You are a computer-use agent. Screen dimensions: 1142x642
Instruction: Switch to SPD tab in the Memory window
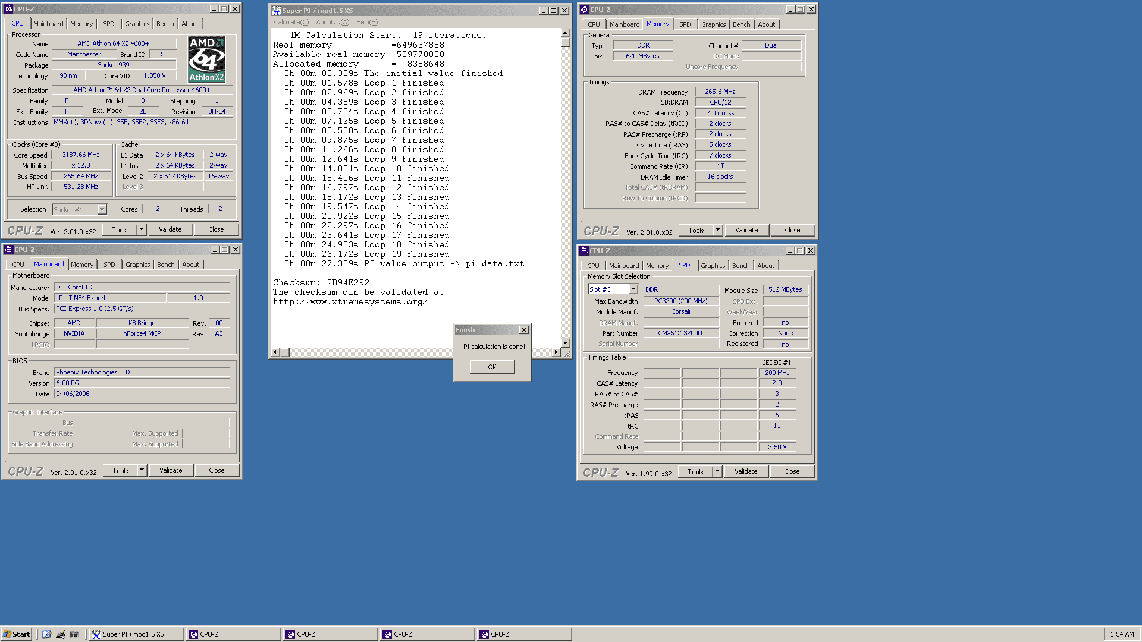coord(685,24)
